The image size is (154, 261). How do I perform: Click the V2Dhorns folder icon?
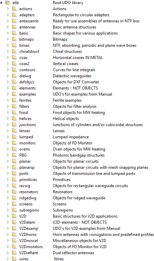[14, 234]
